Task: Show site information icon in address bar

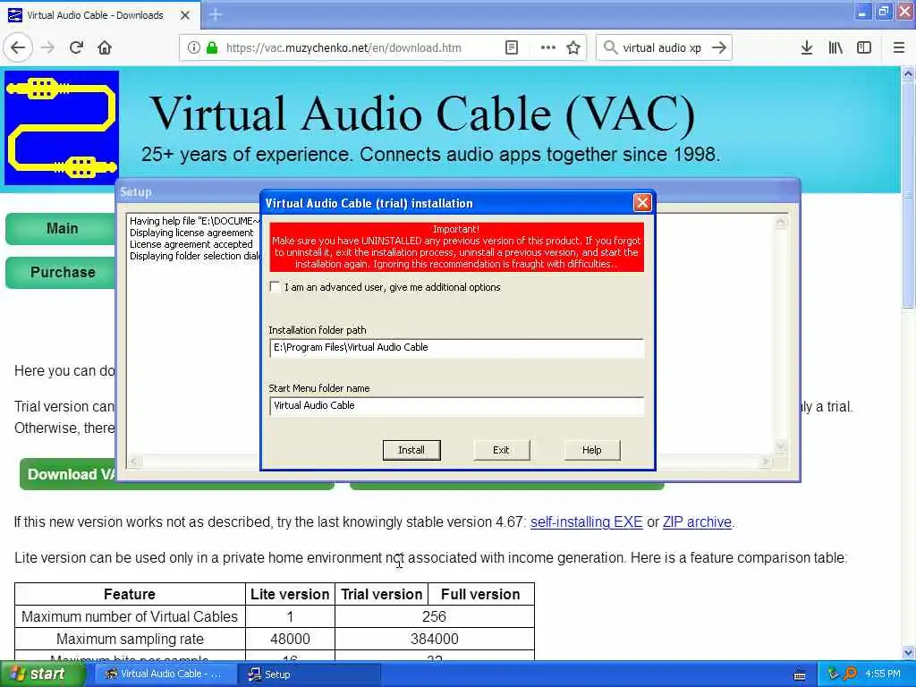Action: 194,47
